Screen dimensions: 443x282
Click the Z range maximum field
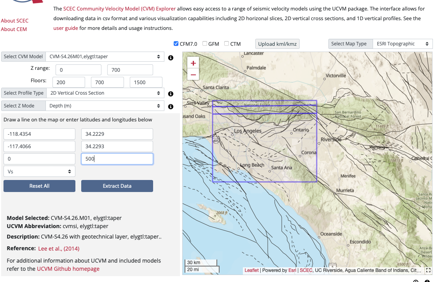coord(130,70)
